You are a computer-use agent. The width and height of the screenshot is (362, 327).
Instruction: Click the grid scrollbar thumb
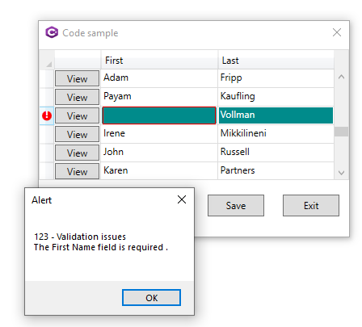341,132
